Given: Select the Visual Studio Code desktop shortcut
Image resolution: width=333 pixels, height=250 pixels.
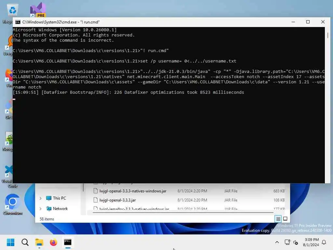Looking at the screenshot, I should pos(8,176).
